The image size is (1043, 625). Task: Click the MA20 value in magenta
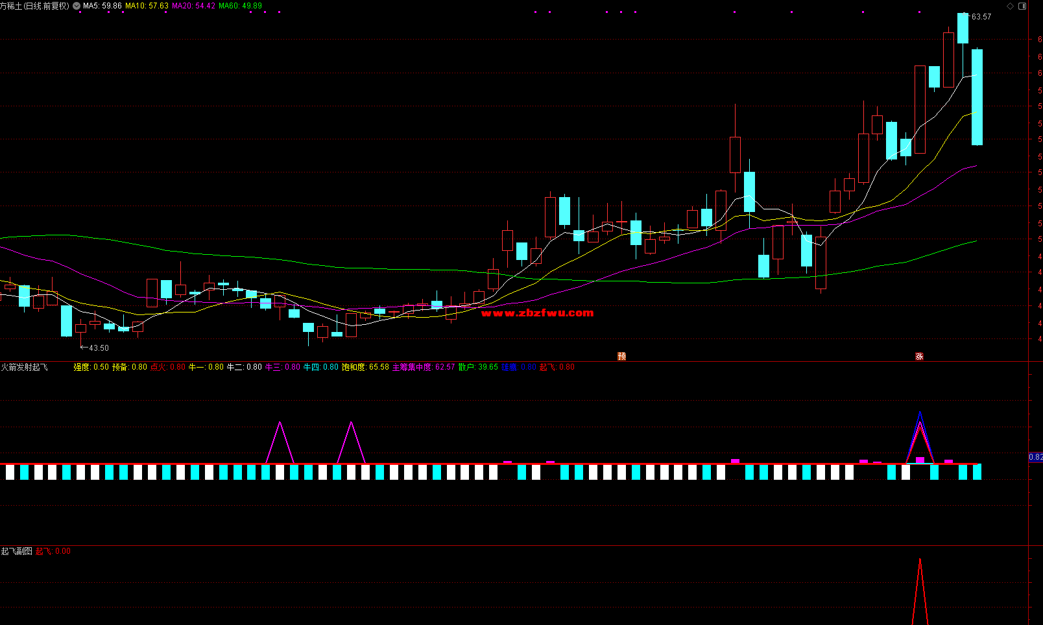point(193,6)
